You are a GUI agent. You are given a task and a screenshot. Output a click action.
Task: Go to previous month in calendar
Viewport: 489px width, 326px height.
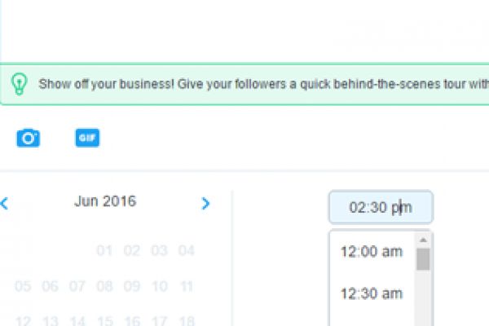click(4, 203)
